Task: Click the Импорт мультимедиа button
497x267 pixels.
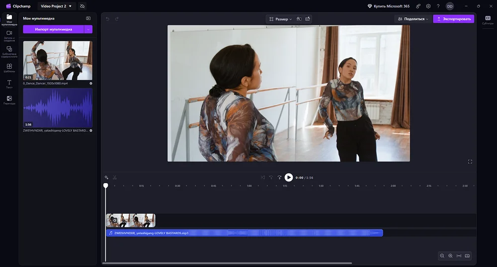Action: click(x=54, y=29)
